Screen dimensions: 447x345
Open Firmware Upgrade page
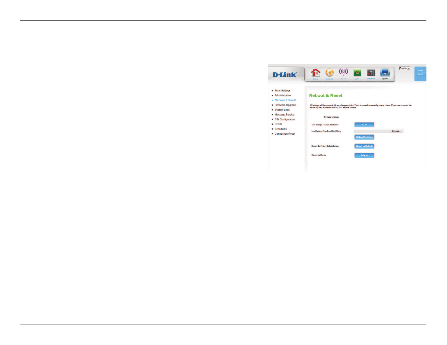tap(285, 105)
